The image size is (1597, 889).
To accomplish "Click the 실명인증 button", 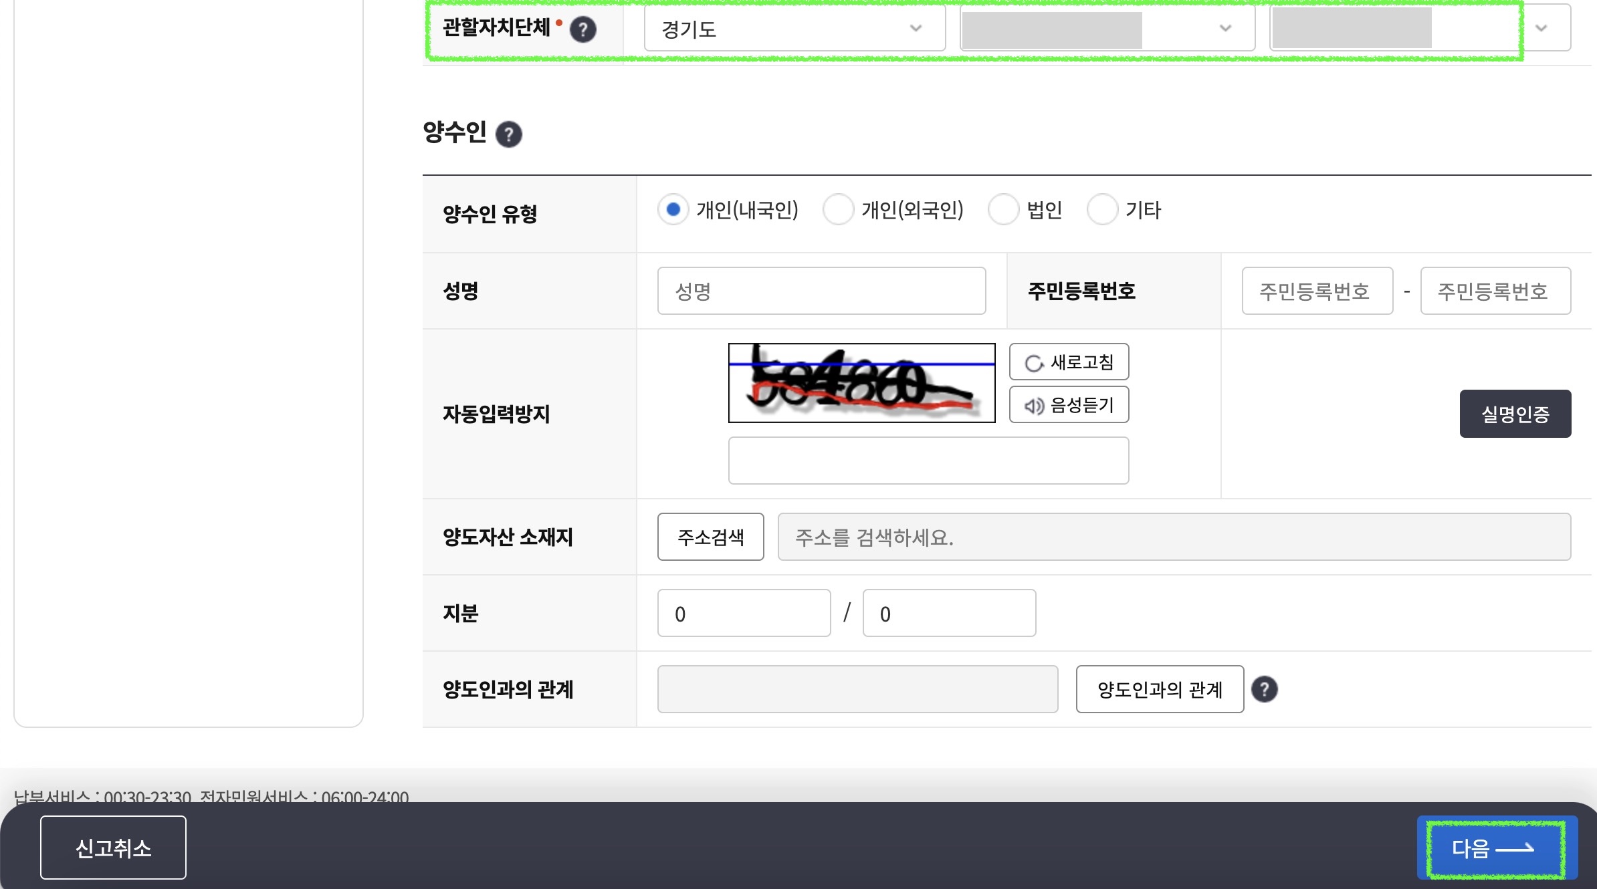I will (x=1515, y=414).
